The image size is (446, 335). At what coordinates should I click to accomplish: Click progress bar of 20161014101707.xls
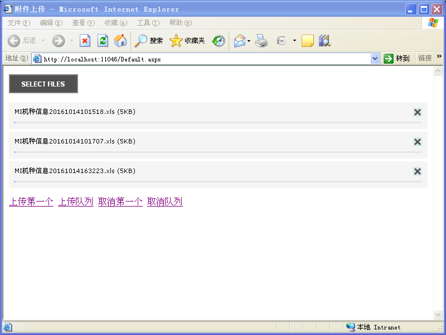pos(218,152)
